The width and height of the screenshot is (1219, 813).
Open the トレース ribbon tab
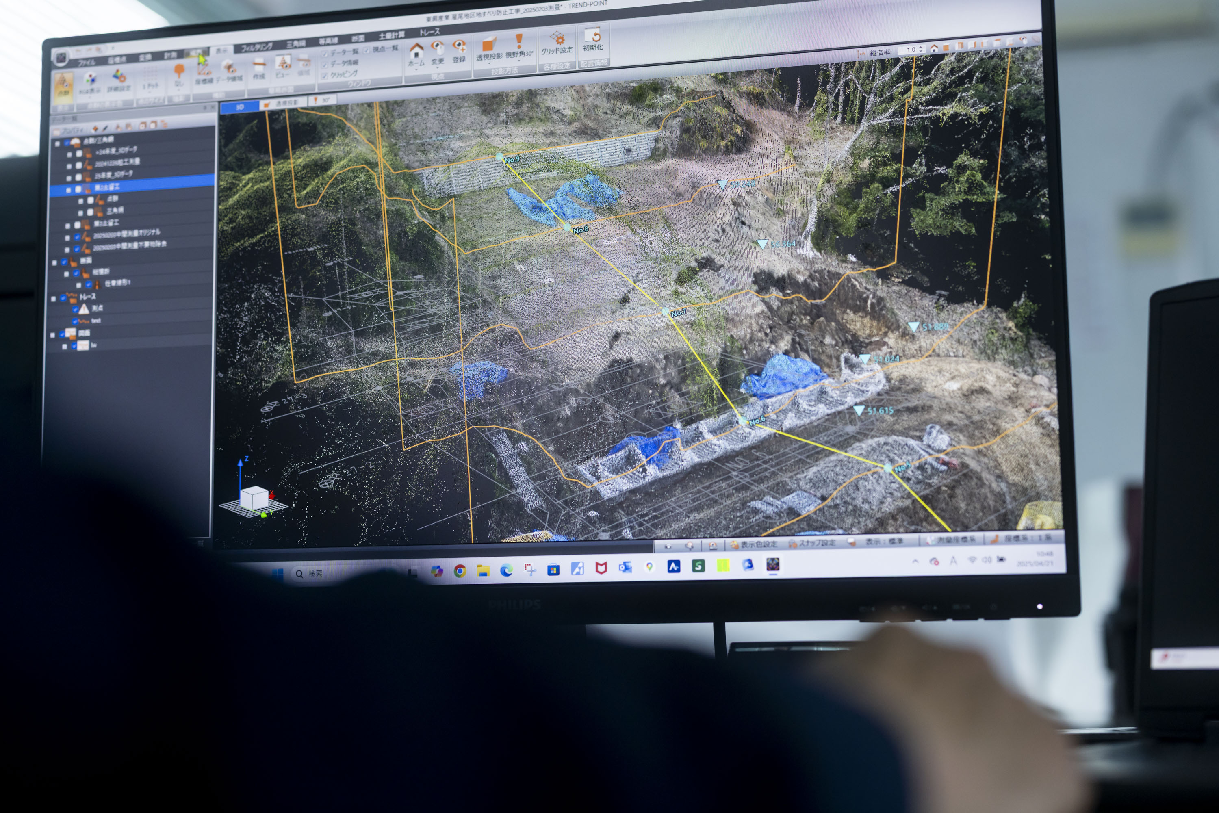(429, 32)
